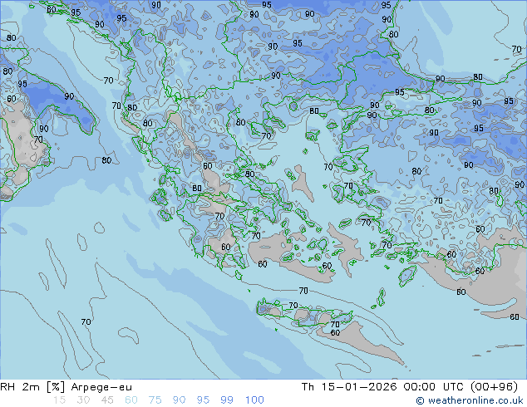Click the legend value 45
The image size is (527, 407).
(x=107, y=400)
